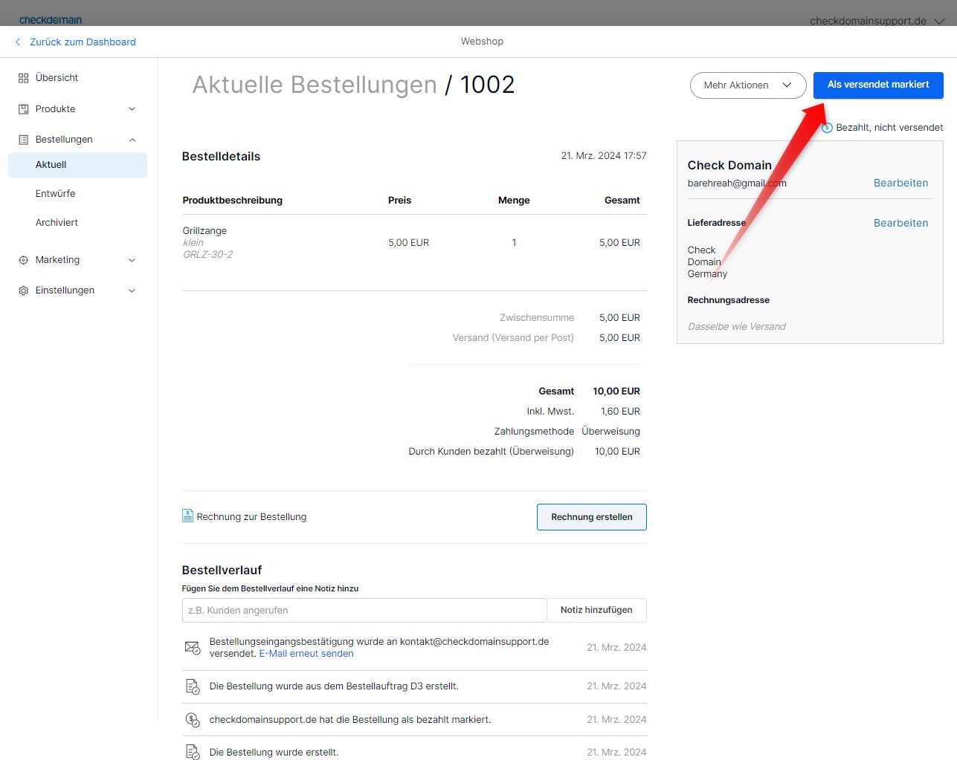The image size is (957, 760).
Task: Select Entwürfe in the sidebar
Action: pyautogui.click(x=55, y=194)
